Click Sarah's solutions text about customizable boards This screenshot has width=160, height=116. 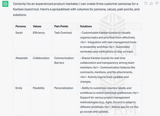(108, 42)
